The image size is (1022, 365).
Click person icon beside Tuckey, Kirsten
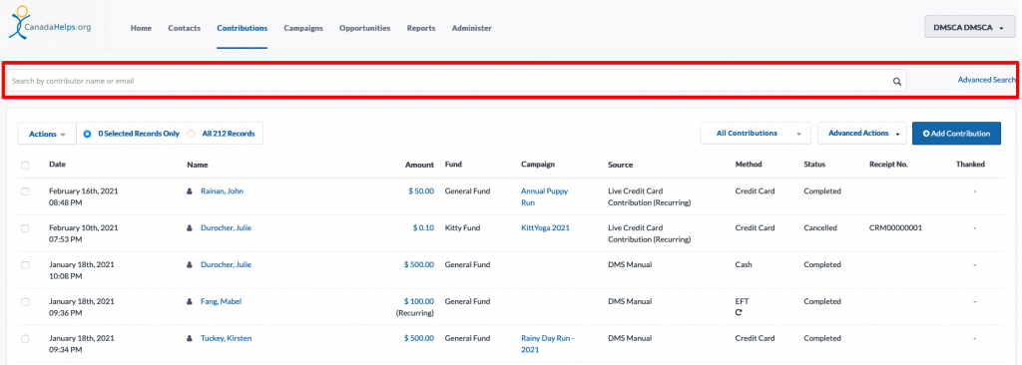pyautogui.click(x=190, y=338)
